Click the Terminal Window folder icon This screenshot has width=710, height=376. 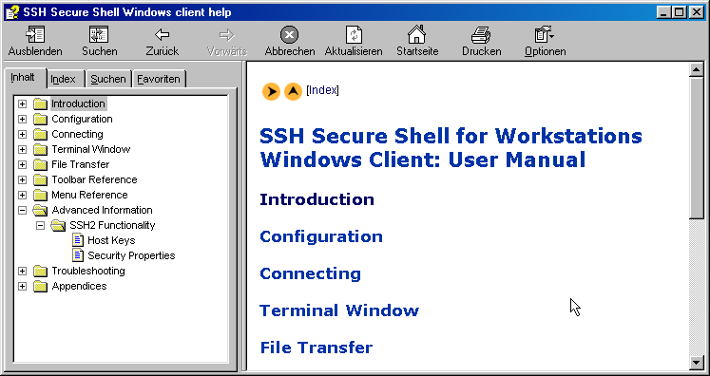click(40, 150)
